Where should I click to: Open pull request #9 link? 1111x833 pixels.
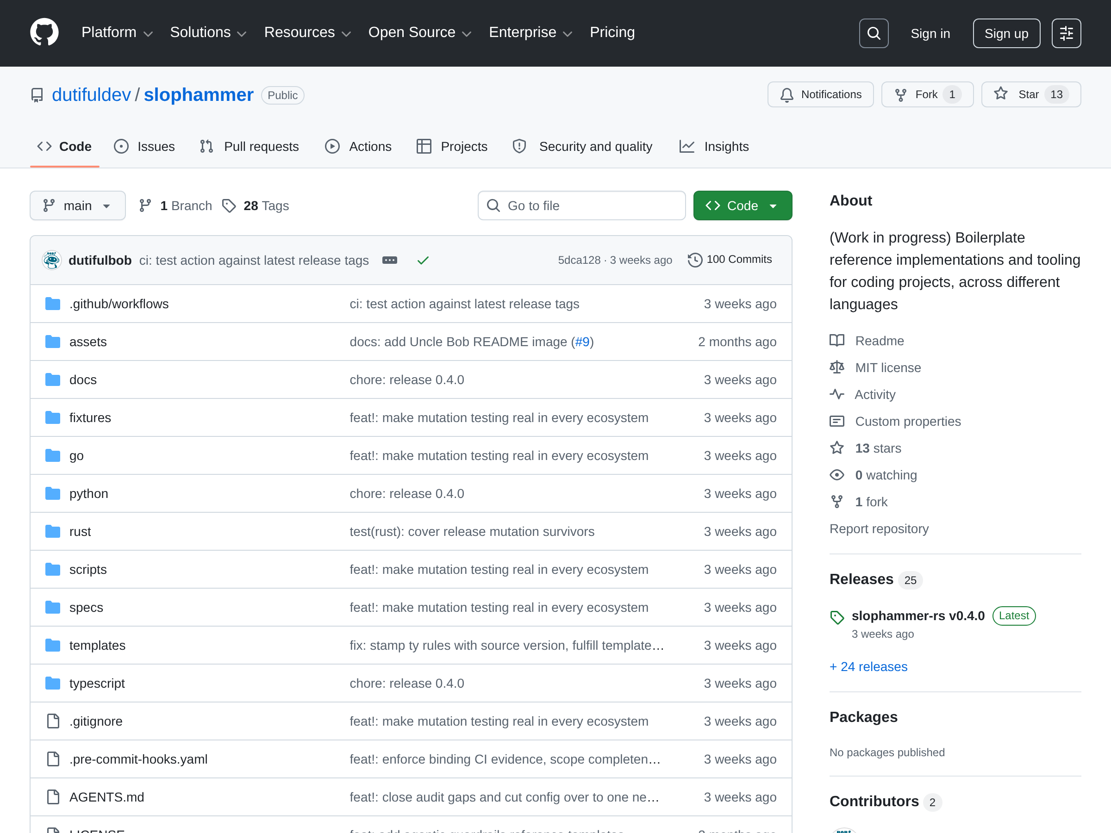[582, 342]
